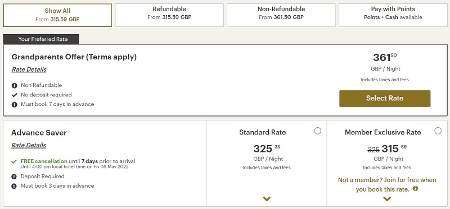The height and width of the screenshot is (209, 450).
Task: Click the alert icon beside Must book 7 days
Action: [15, 105]
